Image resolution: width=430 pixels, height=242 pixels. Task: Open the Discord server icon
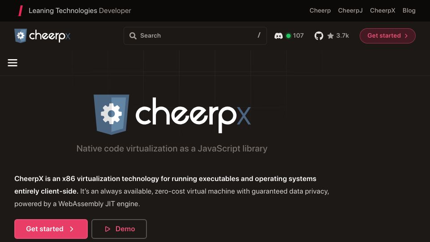(x=278, y=36)
